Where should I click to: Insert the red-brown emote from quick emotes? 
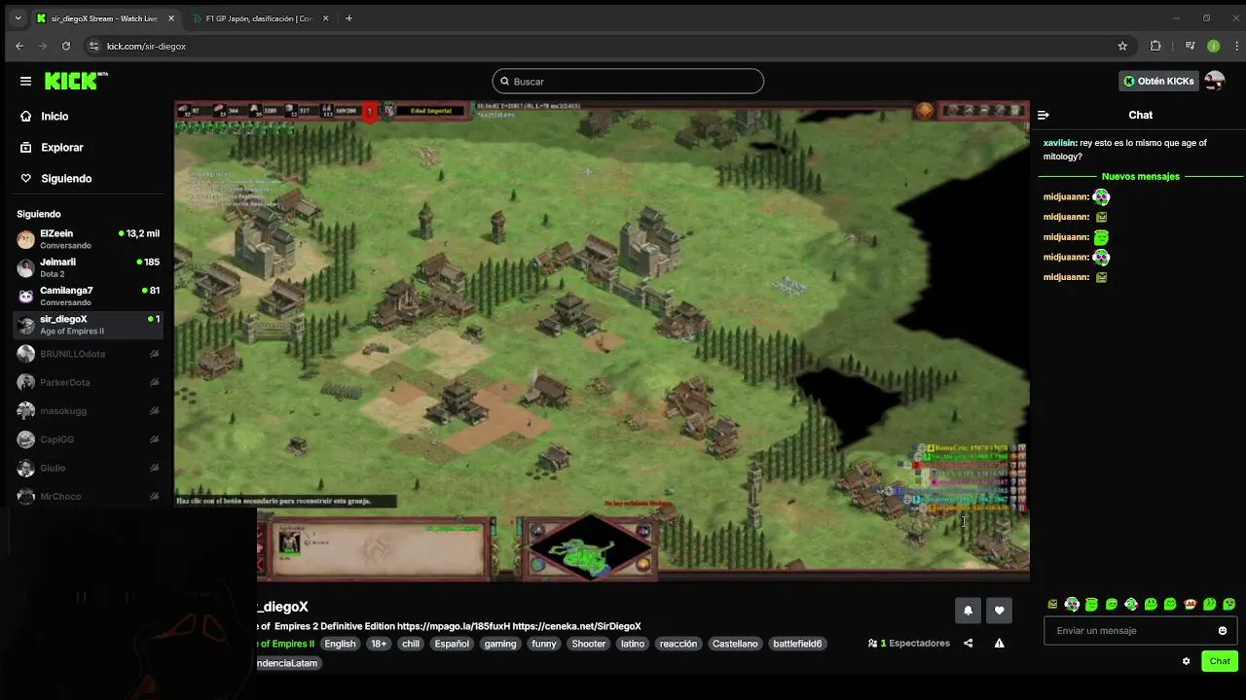click(1190, 605)
